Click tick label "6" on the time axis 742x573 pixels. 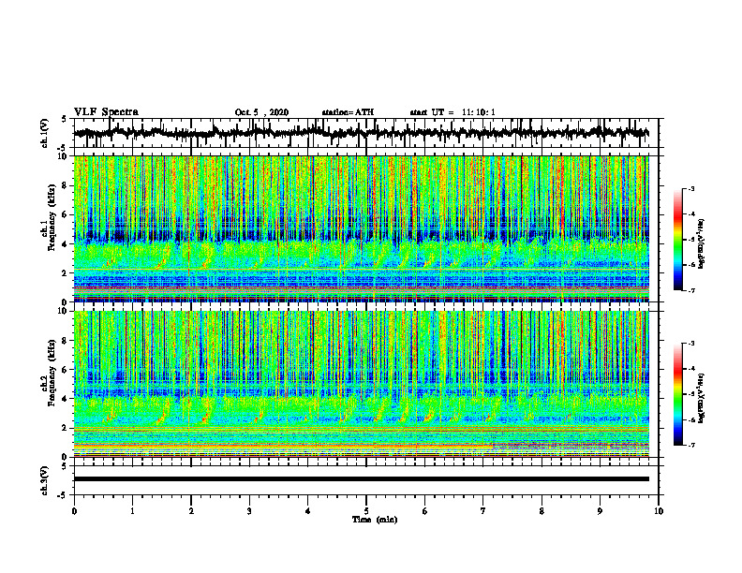(x=425, y=511)
